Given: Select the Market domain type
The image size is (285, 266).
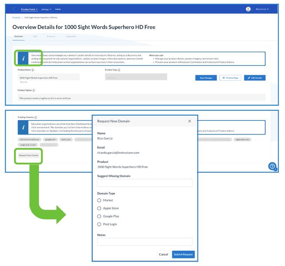Looking at the screenshot, I should click(99, 200).
